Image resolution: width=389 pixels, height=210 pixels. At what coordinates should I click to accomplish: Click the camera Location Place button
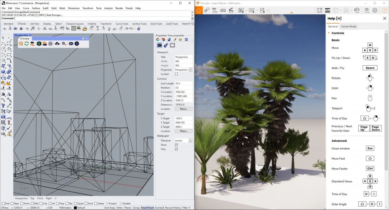(x=184, y=109)
